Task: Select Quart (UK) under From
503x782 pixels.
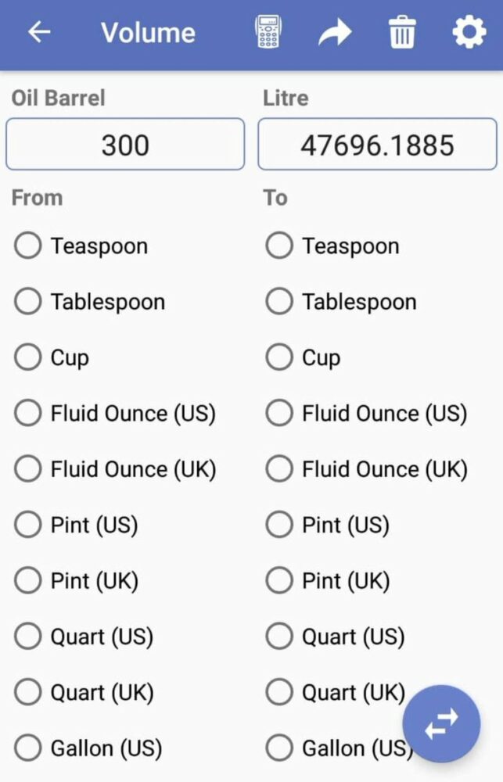Action: click(84, 692)
